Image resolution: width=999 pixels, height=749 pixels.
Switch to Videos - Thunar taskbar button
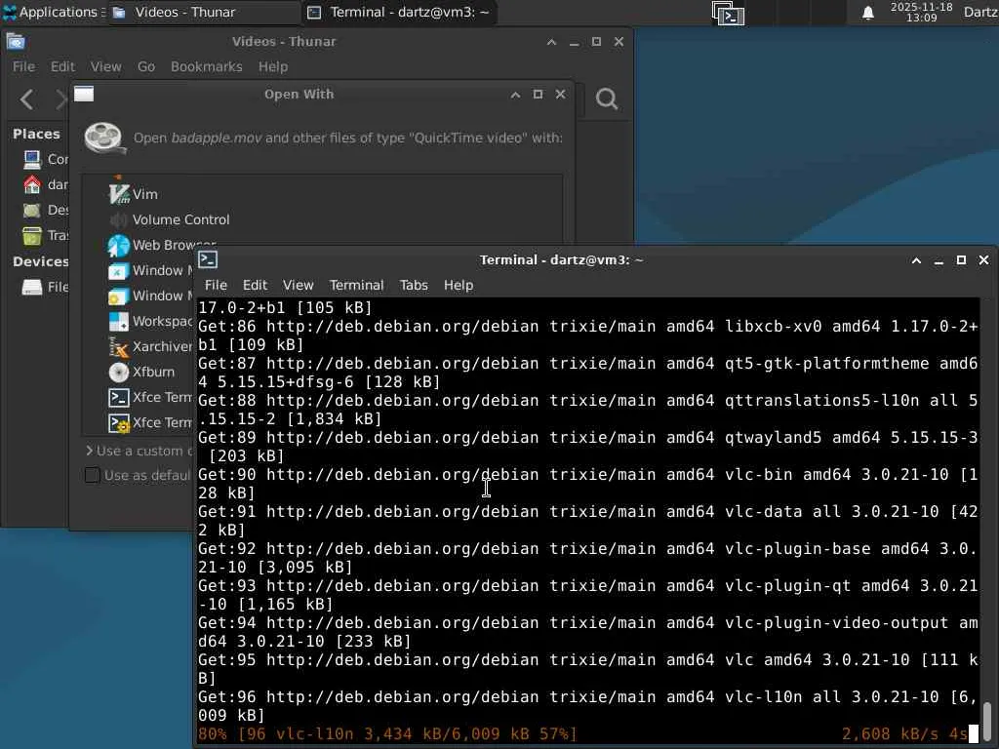(204, 12)
